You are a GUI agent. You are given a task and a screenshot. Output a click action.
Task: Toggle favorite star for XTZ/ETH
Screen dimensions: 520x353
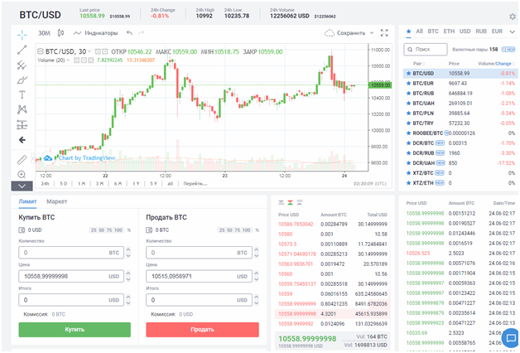408,183
